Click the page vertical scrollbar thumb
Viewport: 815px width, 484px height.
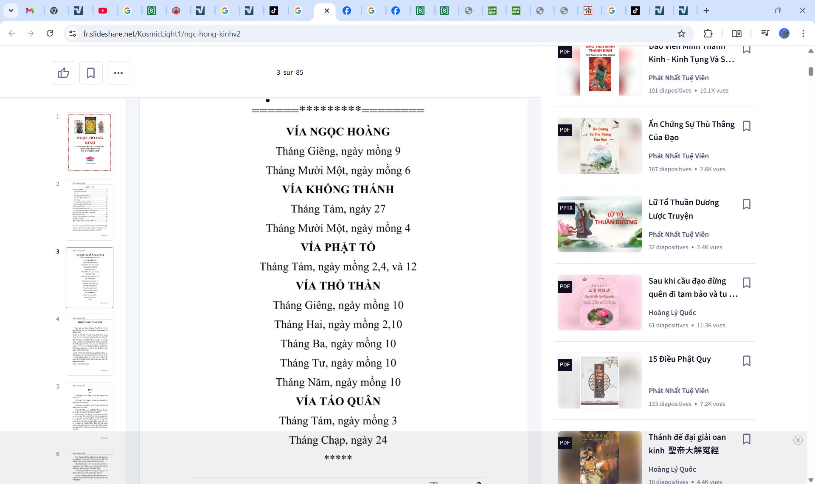tap(811, 71)
